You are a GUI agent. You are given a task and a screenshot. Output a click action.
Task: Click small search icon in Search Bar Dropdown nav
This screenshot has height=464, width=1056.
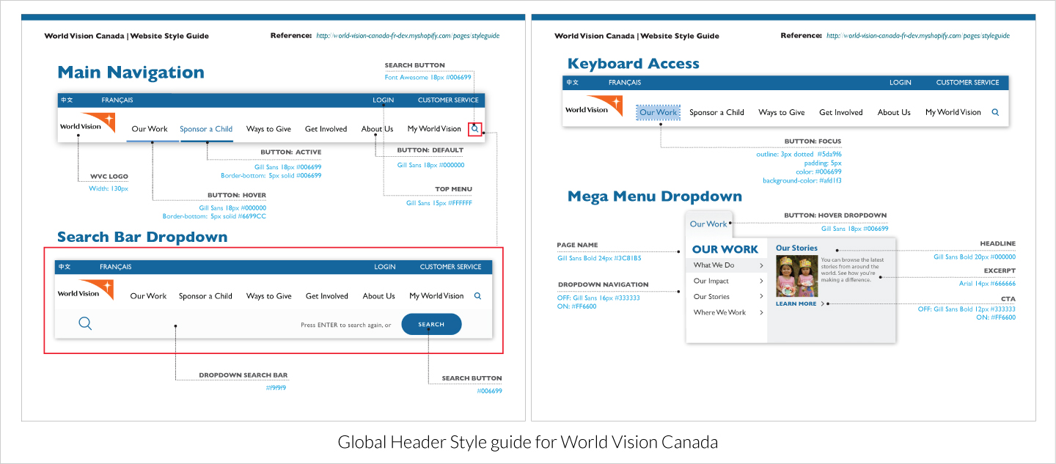(x=477, y=296)
